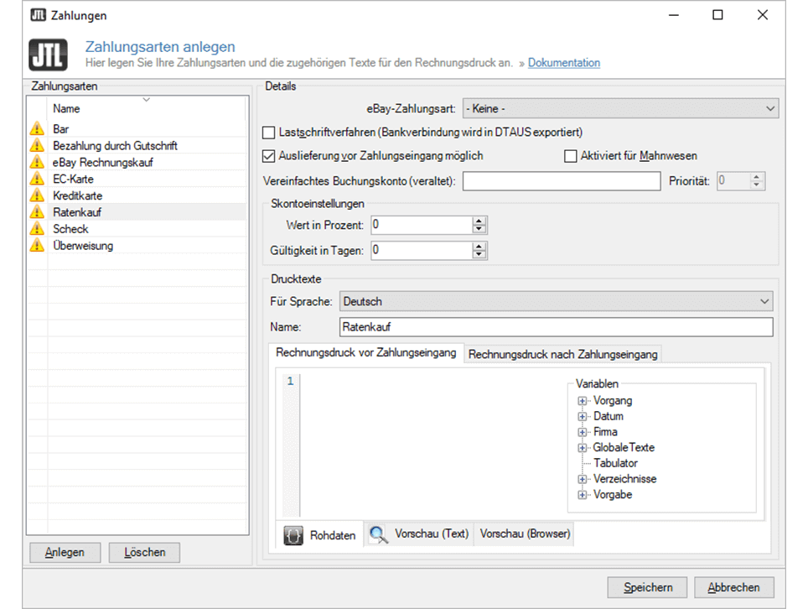808x609 pixels.
Task: Click the magnifier icon for Vorschau (Text)
Action: 379,534
